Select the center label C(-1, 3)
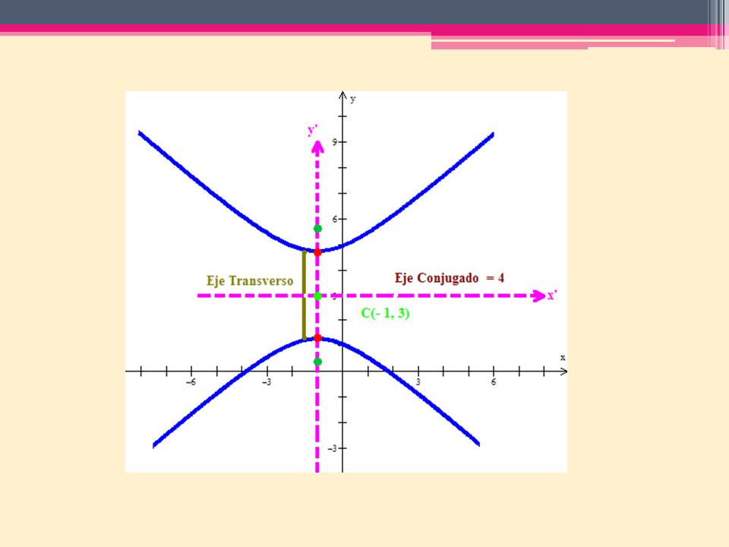 coord(385,313)
